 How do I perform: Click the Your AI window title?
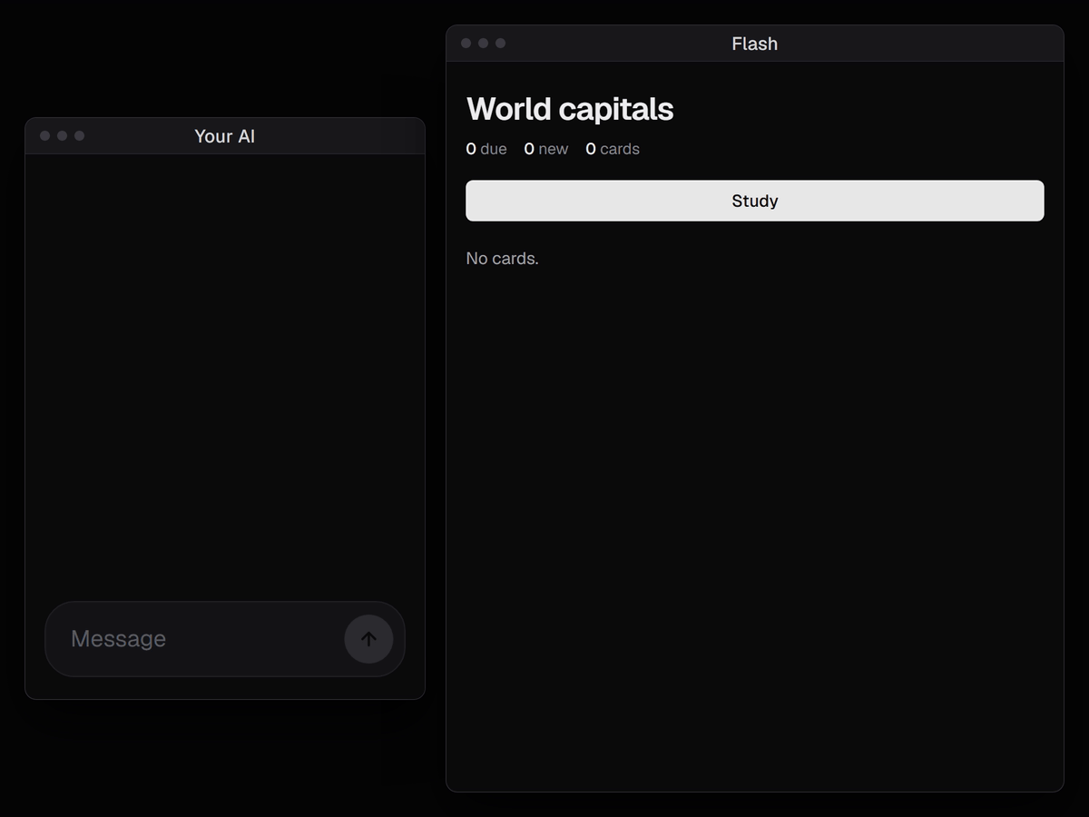[225, 136]
